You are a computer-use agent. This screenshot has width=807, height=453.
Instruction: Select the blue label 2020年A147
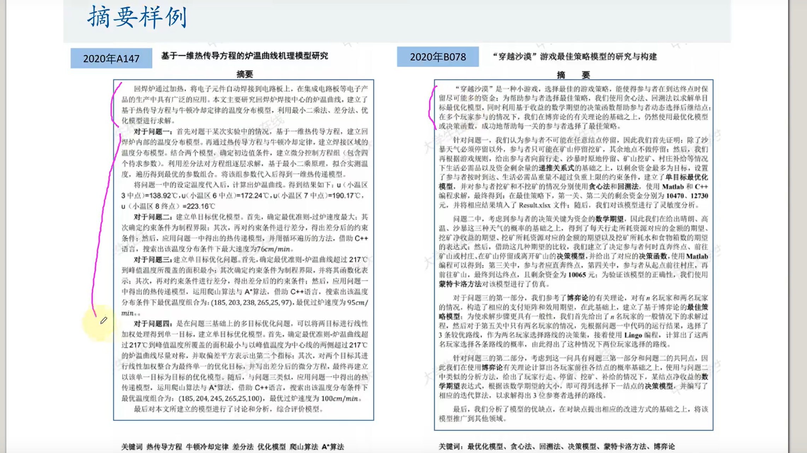111,58
